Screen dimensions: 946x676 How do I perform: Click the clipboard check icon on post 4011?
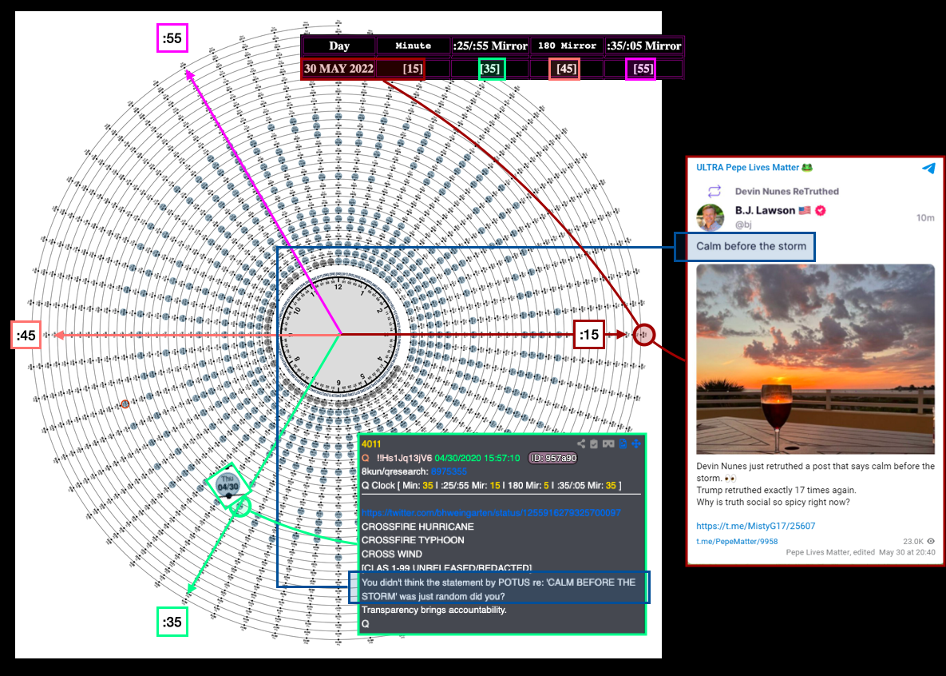click(594, 444)
